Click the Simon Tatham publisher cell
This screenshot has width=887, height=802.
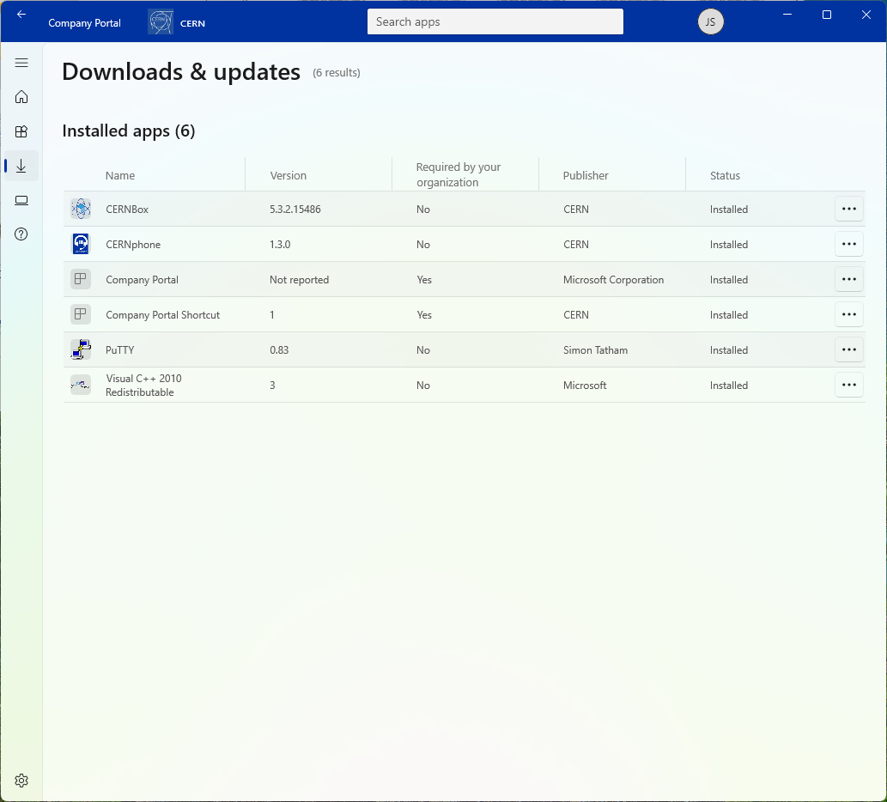point(595,350)
